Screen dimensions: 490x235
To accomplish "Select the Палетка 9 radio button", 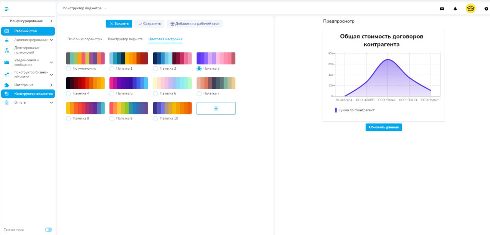I will click(x=112, y=119).
